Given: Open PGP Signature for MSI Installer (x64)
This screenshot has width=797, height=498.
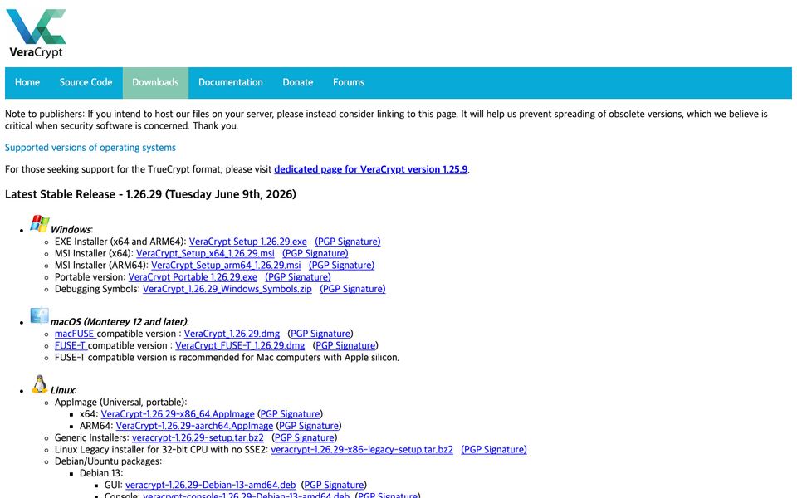Looking at the screenshot, I should tap(315, 253).
